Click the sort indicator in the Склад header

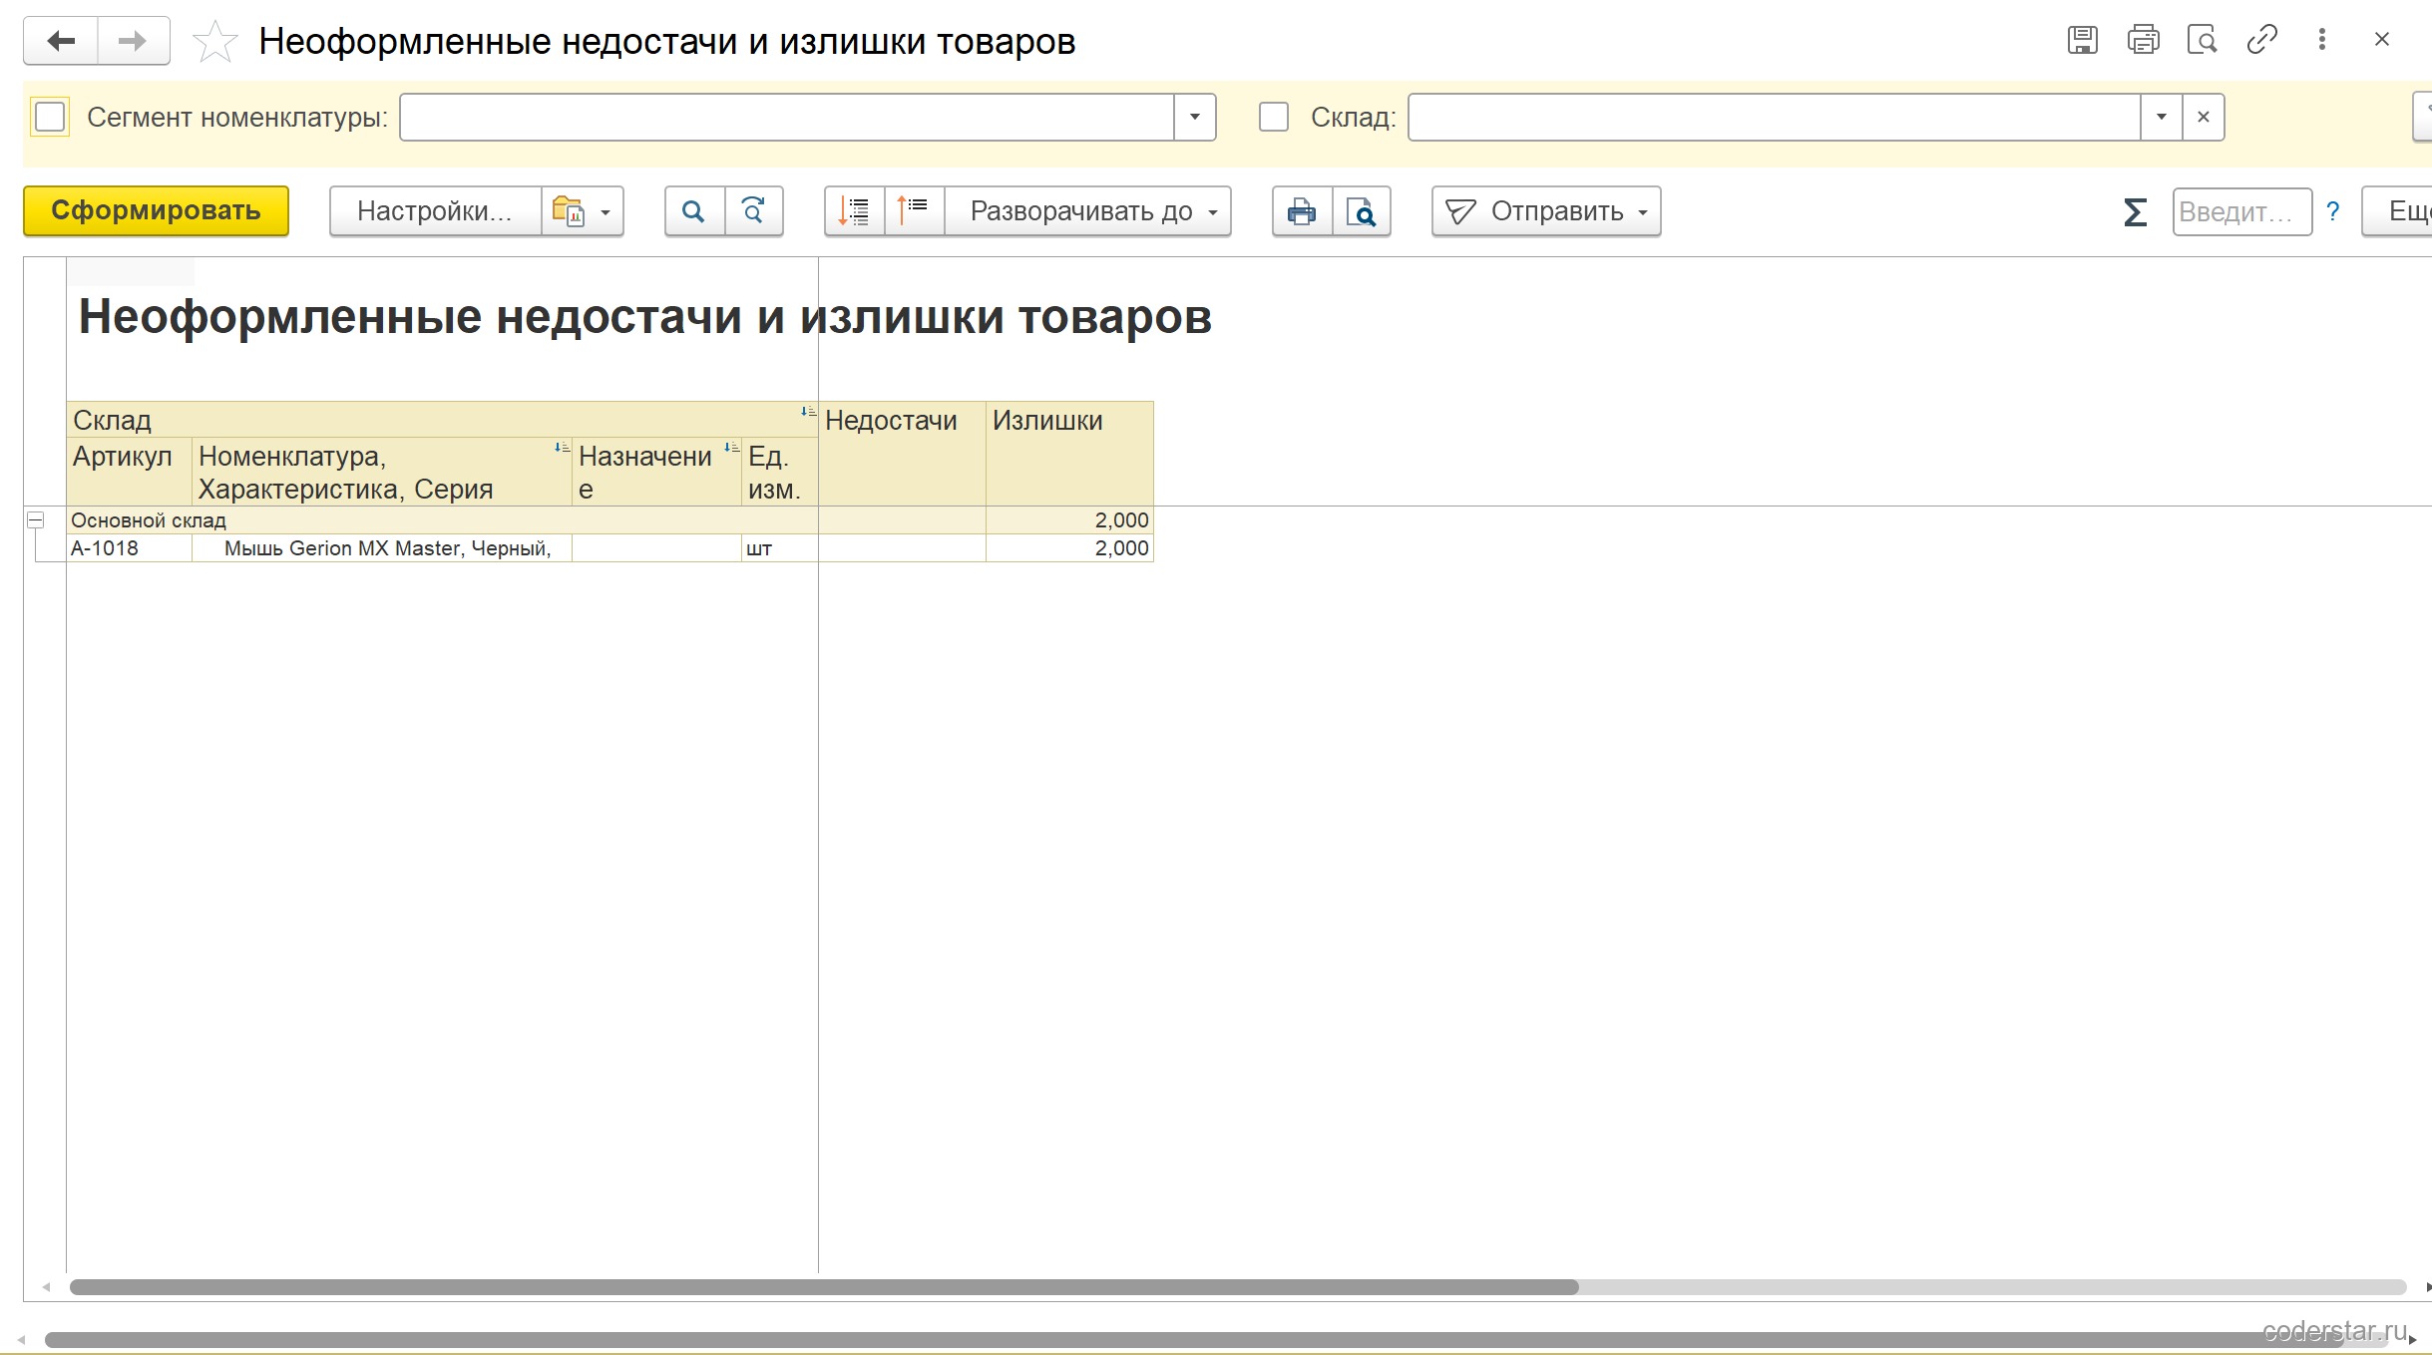(x=808, y=411)
